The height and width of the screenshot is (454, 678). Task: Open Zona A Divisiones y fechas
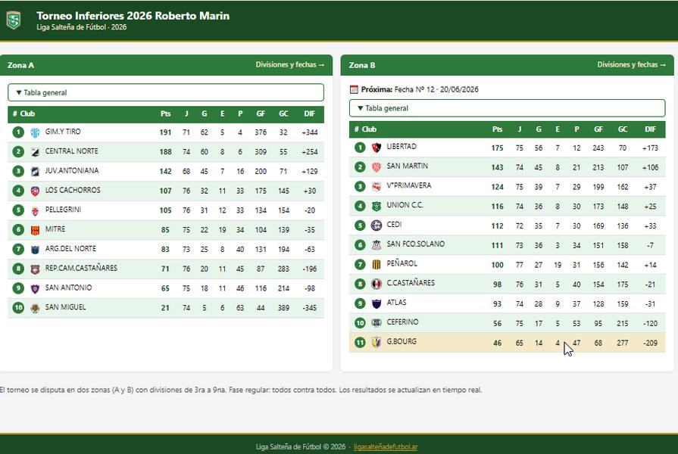(x=289, y=65)
